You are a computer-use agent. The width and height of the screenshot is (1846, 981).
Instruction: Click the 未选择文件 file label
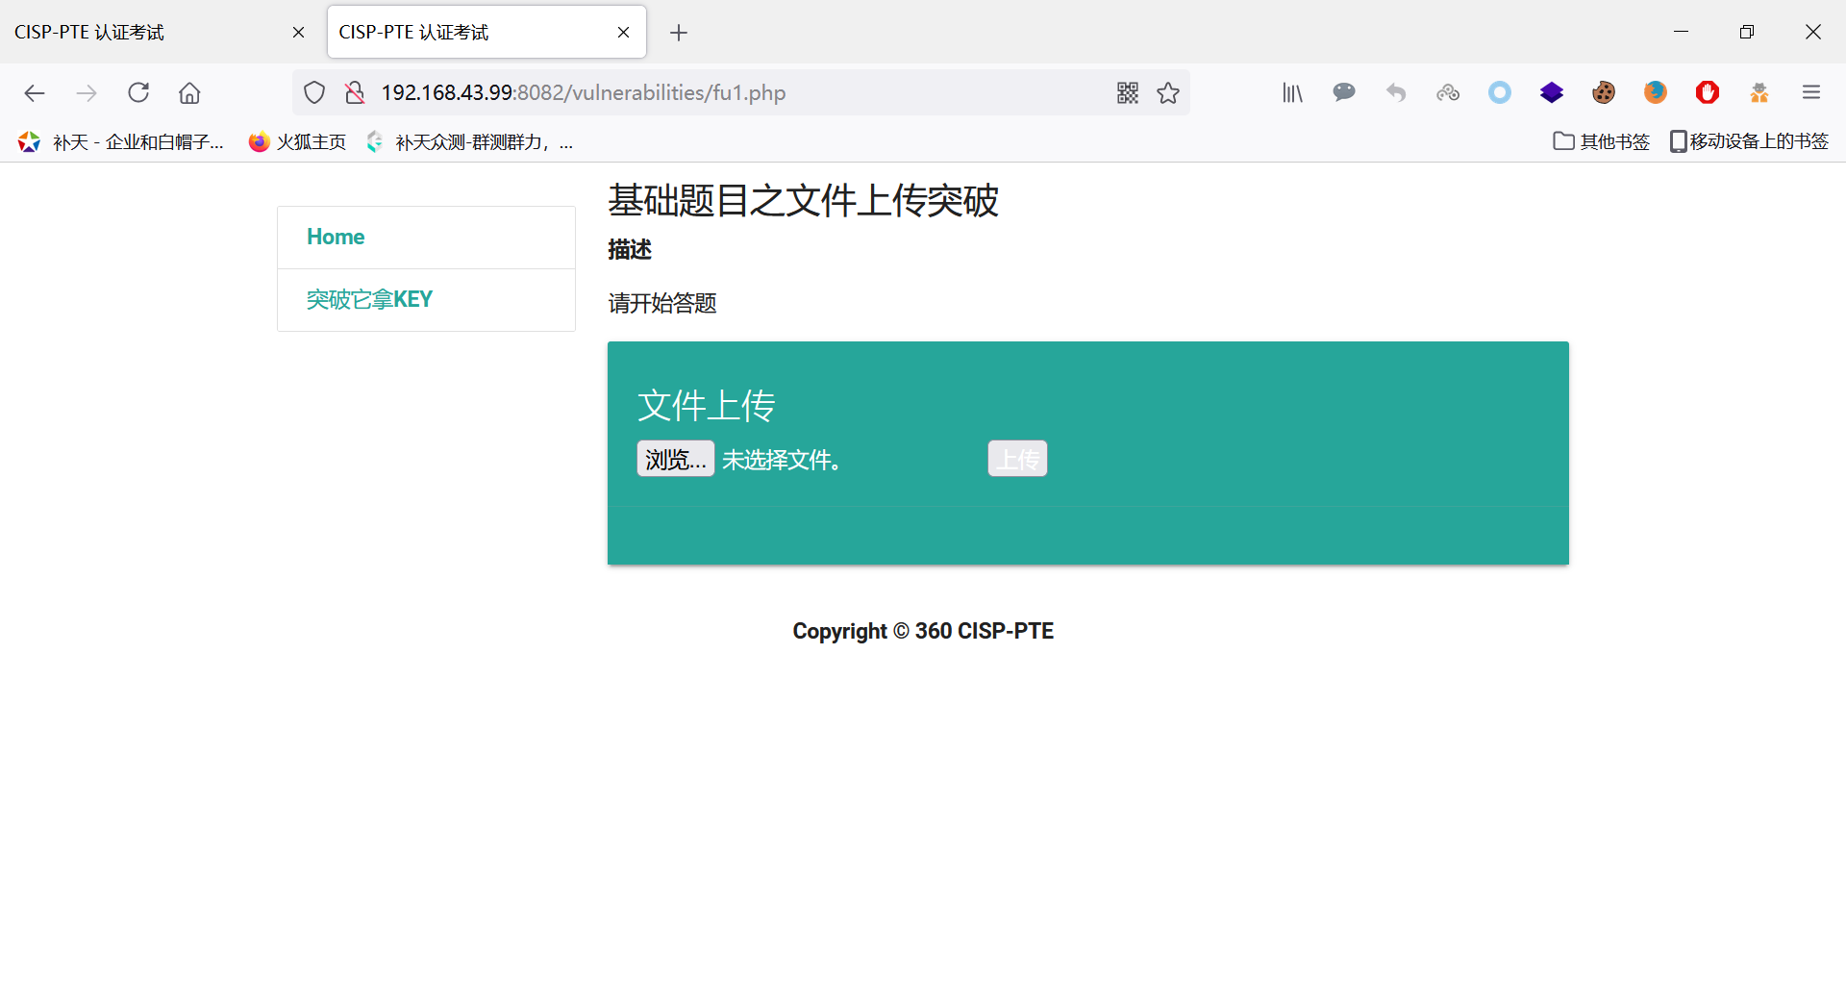coord(783,460)
